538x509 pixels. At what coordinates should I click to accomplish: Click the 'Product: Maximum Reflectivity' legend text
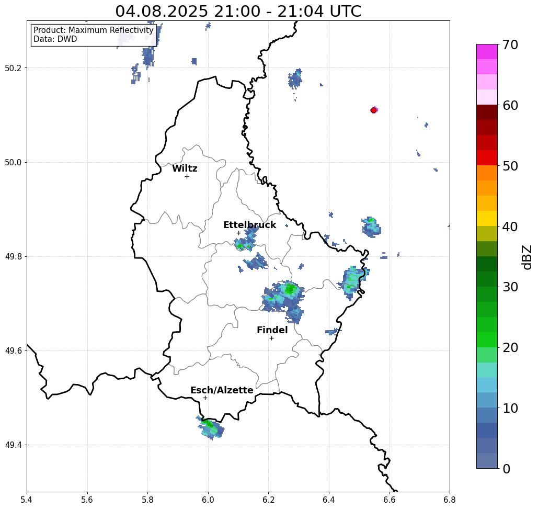click(x=93, y=30)
